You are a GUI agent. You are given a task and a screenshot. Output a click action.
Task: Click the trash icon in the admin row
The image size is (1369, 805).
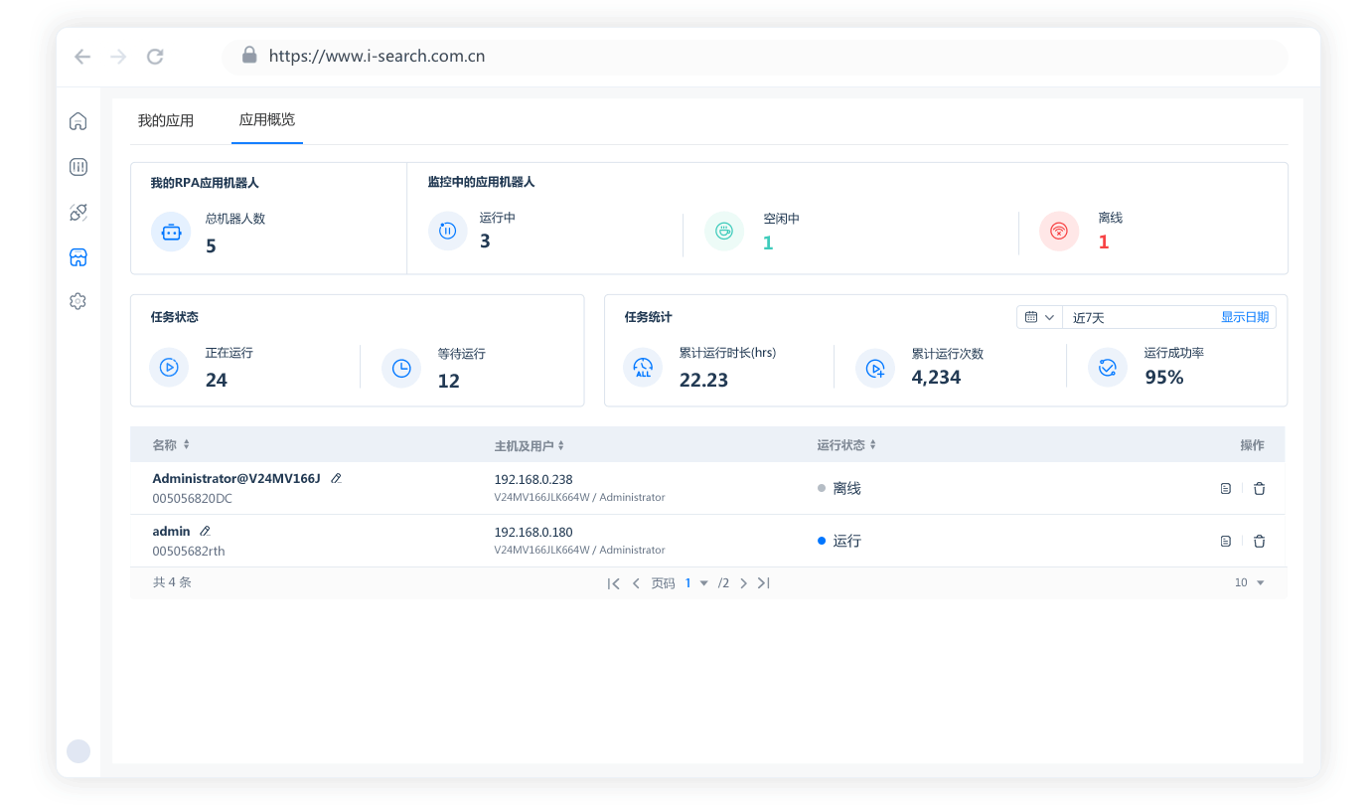(x=1259, y=541)
